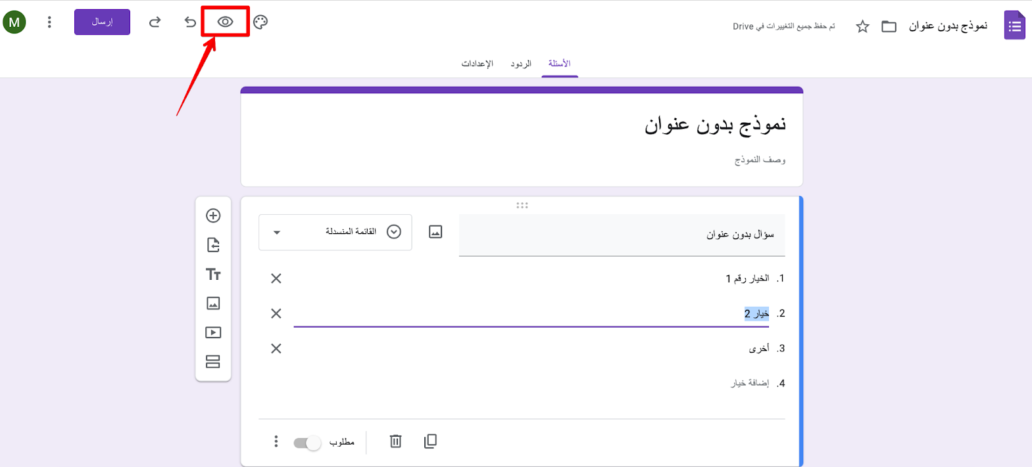The image size is (1032, 467).
Task: Add a video from the sidebar
Action: 213,332
